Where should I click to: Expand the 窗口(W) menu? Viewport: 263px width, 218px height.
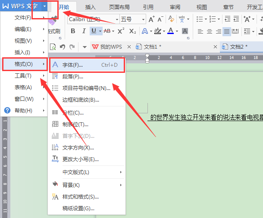pyautogui.click(x=24, y=99)
